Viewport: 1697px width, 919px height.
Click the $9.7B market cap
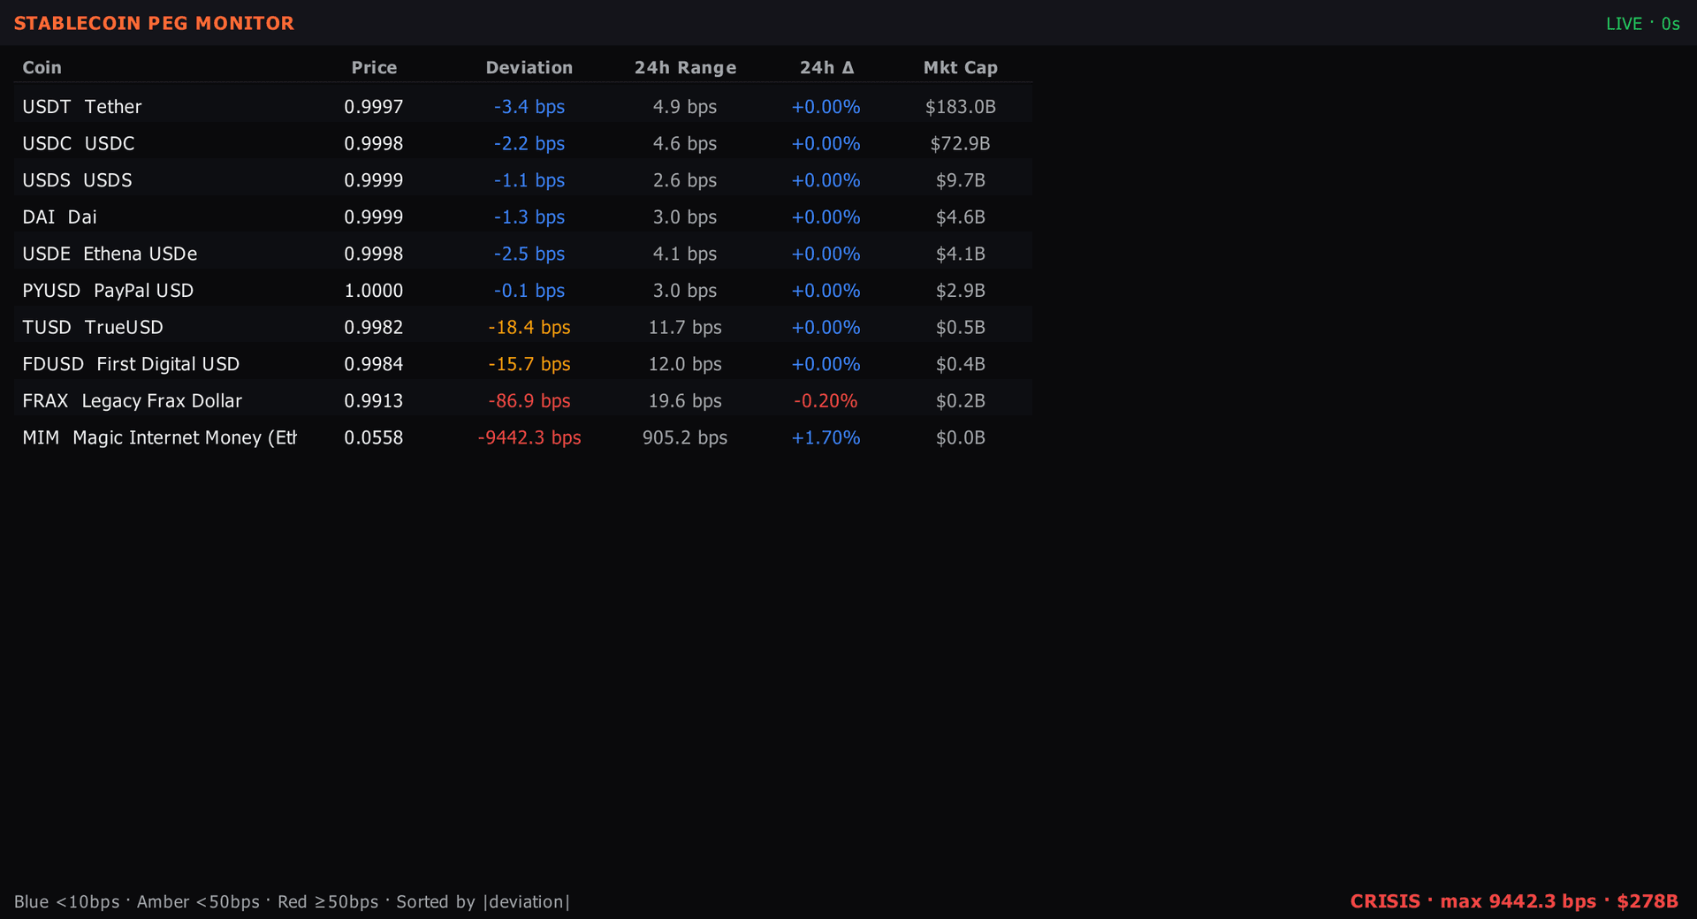(961, 180)
